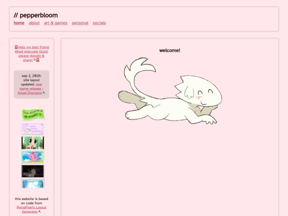Image resolution: width=288 pixels, height=216 pixels.
Task: Click the 'this website is based on code from' text
Action: pyautogui.click(x=31, y=201)
